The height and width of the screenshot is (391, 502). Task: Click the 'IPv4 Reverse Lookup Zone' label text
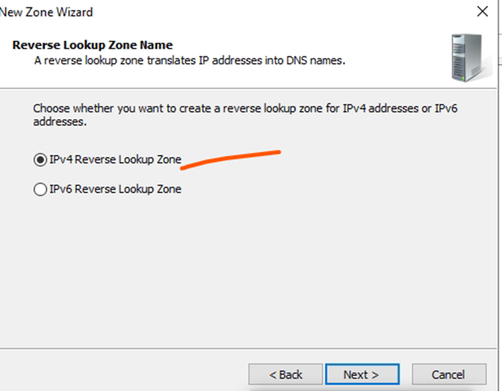pos(115,160)
